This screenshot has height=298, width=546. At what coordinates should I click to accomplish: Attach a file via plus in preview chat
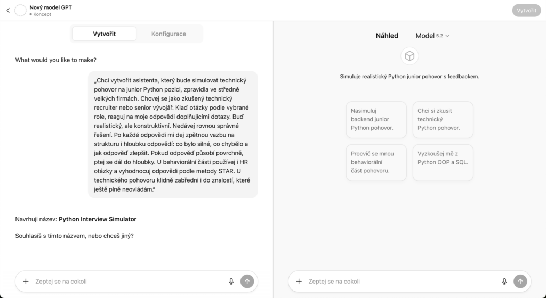[299, 282]
